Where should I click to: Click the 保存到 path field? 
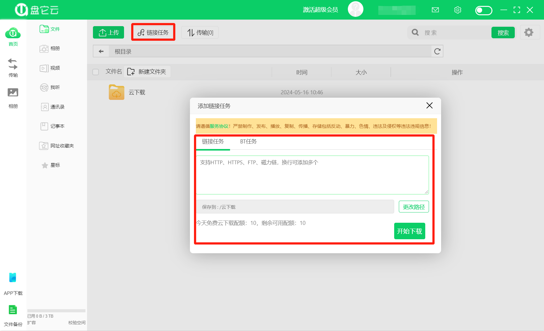295,207
